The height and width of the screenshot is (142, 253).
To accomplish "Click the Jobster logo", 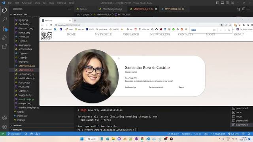I will (x=47, y=36).
